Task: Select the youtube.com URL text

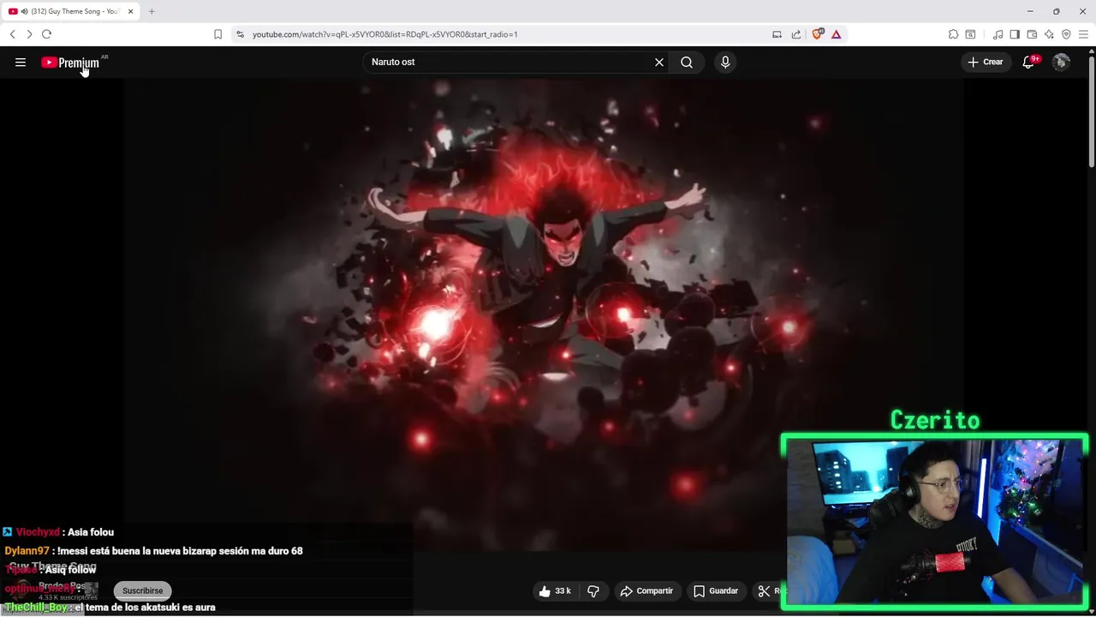Action: tap(384, 34)
